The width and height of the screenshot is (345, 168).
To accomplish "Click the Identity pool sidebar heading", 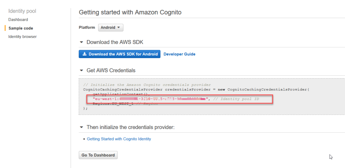I will (x=22, y=11).
